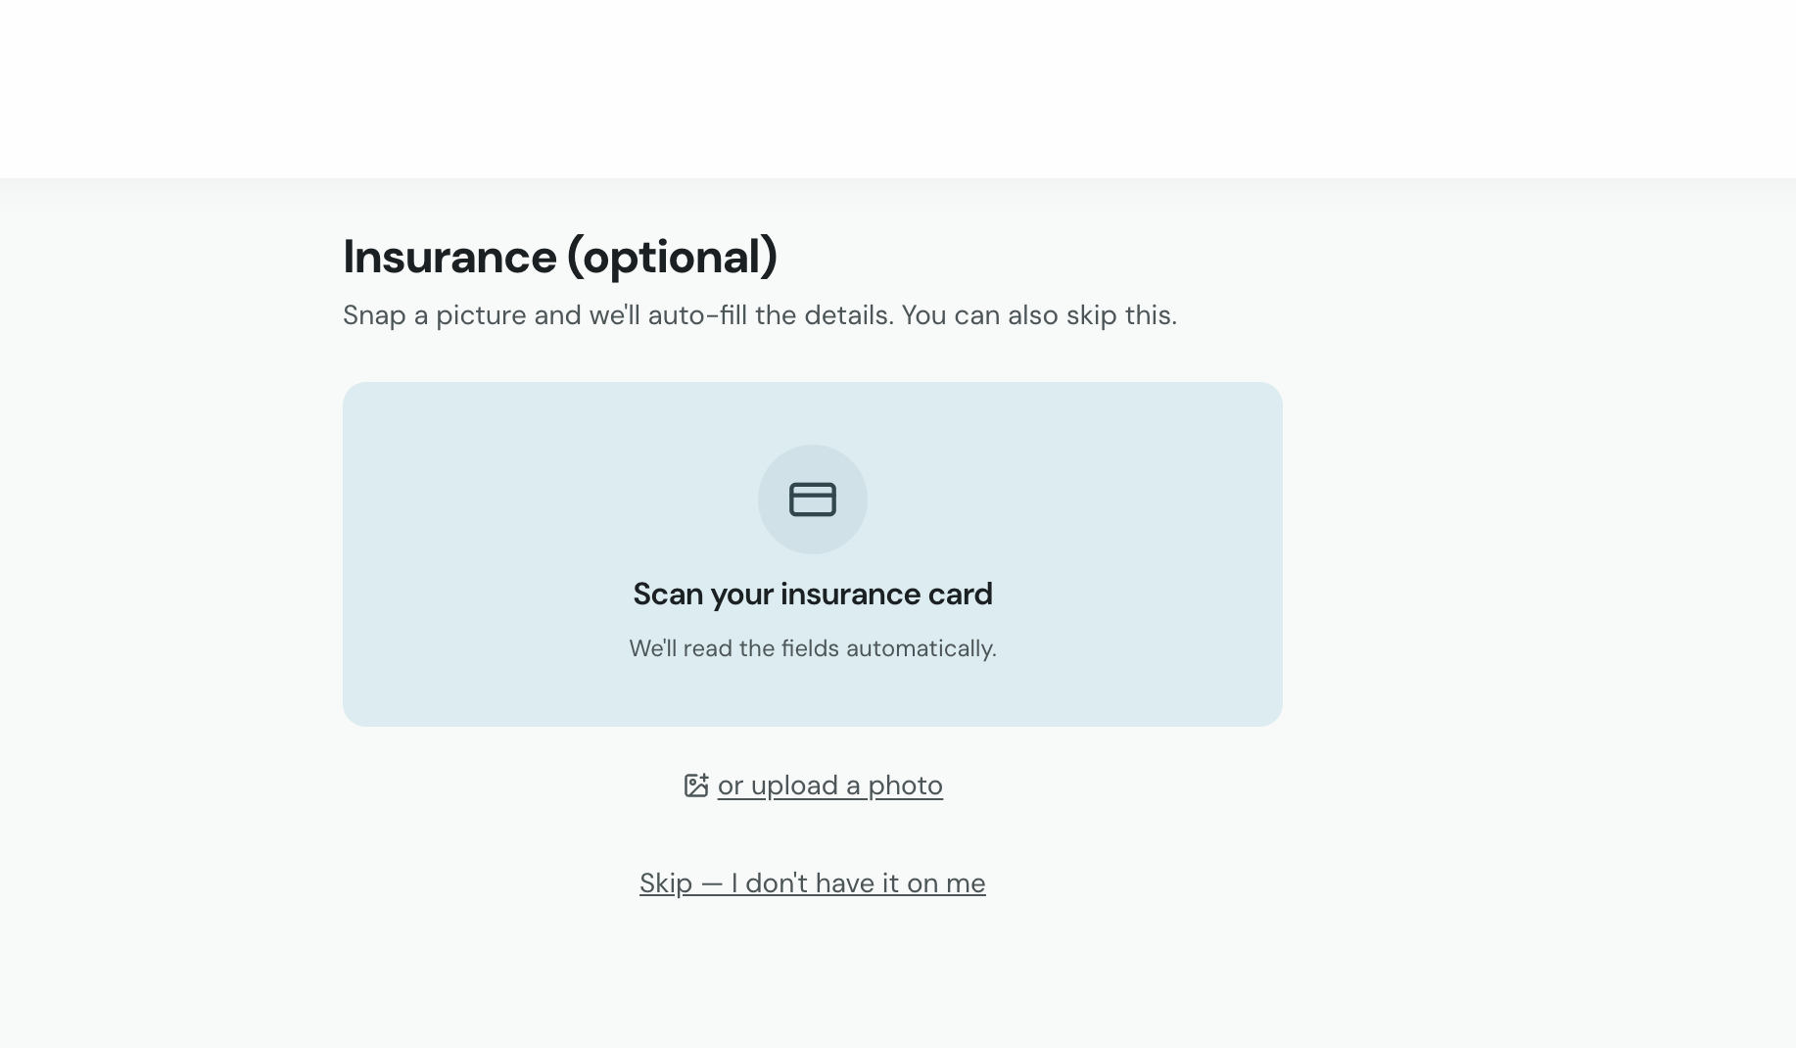Tap the round badge holding the card icon

(813, 500)
